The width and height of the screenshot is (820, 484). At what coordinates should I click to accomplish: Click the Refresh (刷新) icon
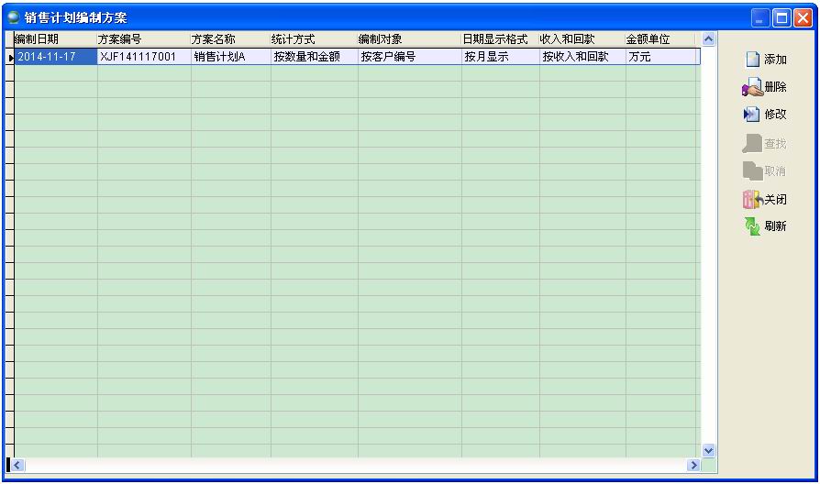[752, 225]
